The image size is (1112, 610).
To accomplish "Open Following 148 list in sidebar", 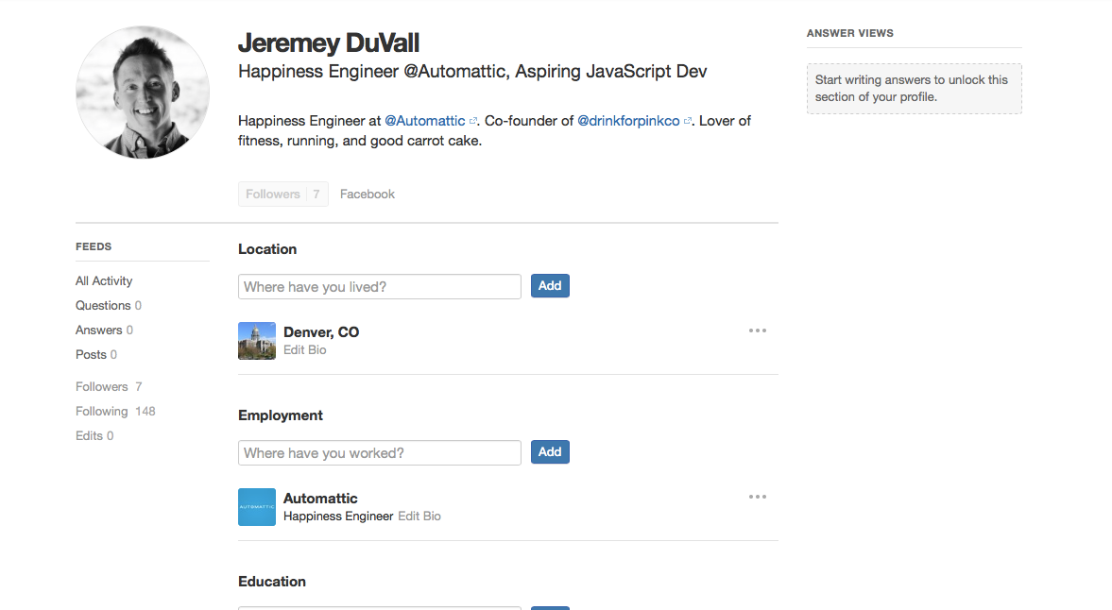I will click(x=115, y=412).
